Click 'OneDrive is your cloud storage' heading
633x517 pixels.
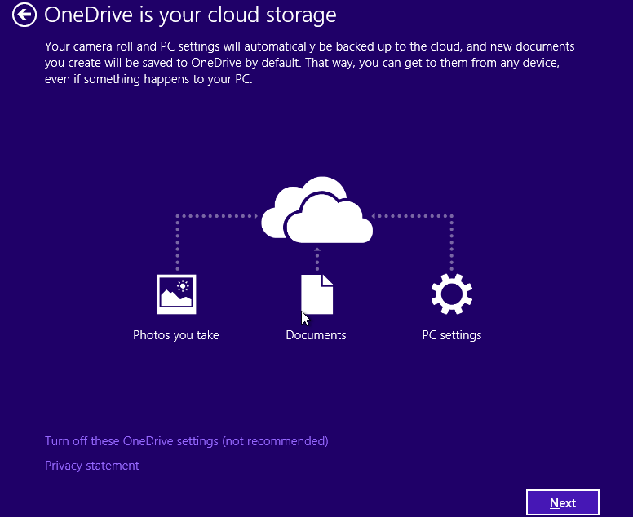[190, 15]
